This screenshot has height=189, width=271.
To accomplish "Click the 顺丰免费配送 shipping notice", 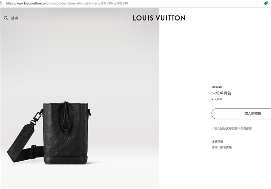I will click(x=232, y=128).
